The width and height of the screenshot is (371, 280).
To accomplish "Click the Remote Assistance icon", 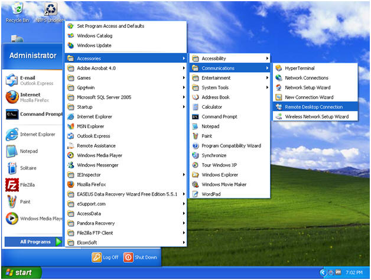I will tap(70, 146).
